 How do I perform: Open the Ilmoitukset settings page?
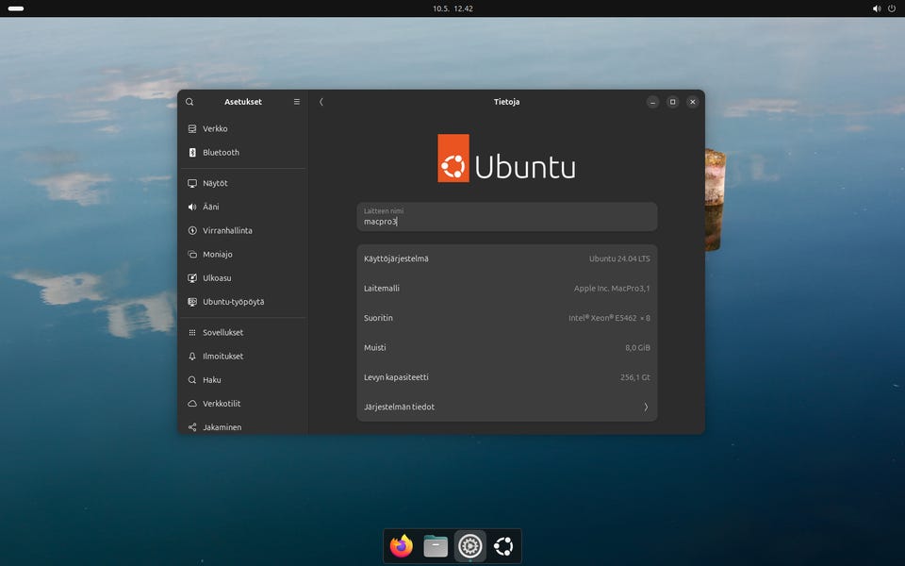click(x=243, y=357)
